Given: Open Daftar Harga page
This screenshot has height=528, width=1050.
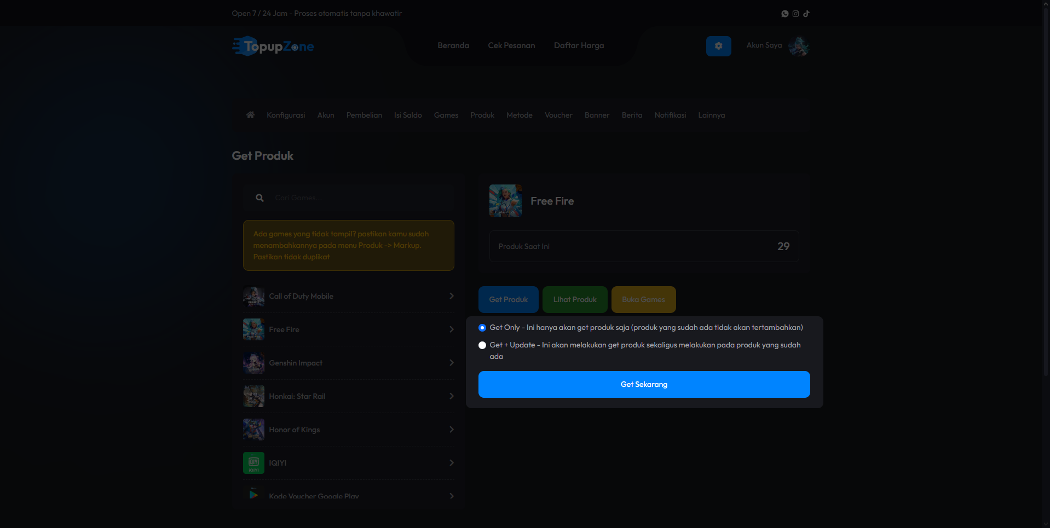Looking at the screenshot, I should [579, 45].
